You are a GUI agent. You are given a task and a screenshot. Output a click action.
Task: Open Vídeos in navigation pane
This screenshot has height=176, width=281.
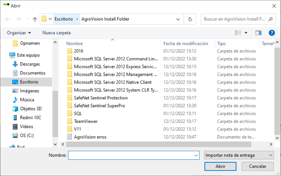23,127
